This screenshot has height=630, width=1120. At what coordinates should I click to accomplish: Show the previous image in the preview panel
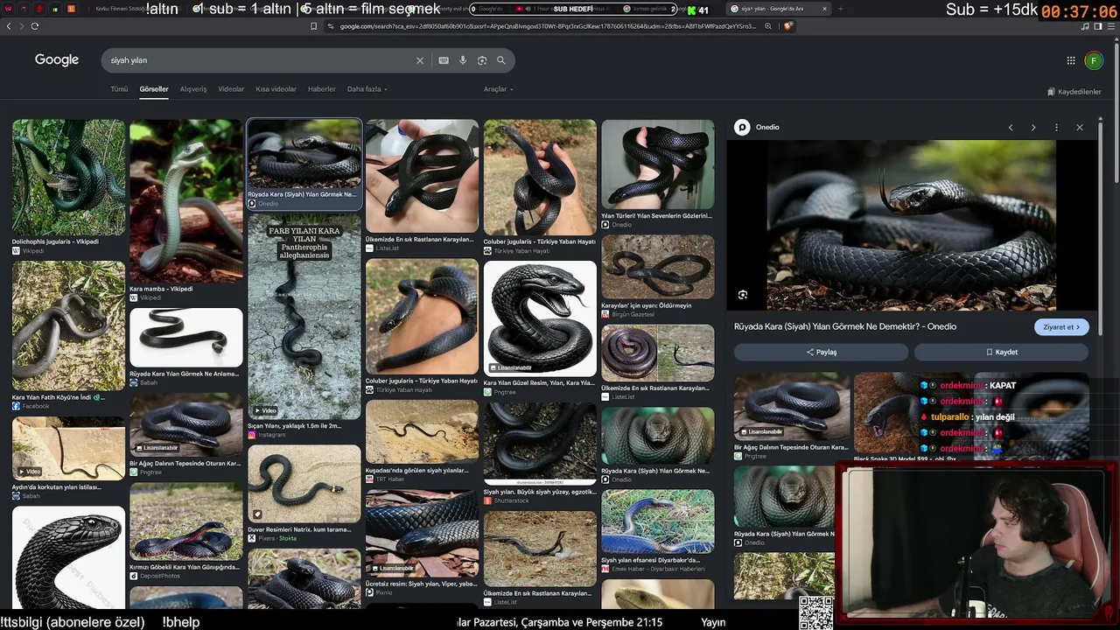(x=1011, y=128)
